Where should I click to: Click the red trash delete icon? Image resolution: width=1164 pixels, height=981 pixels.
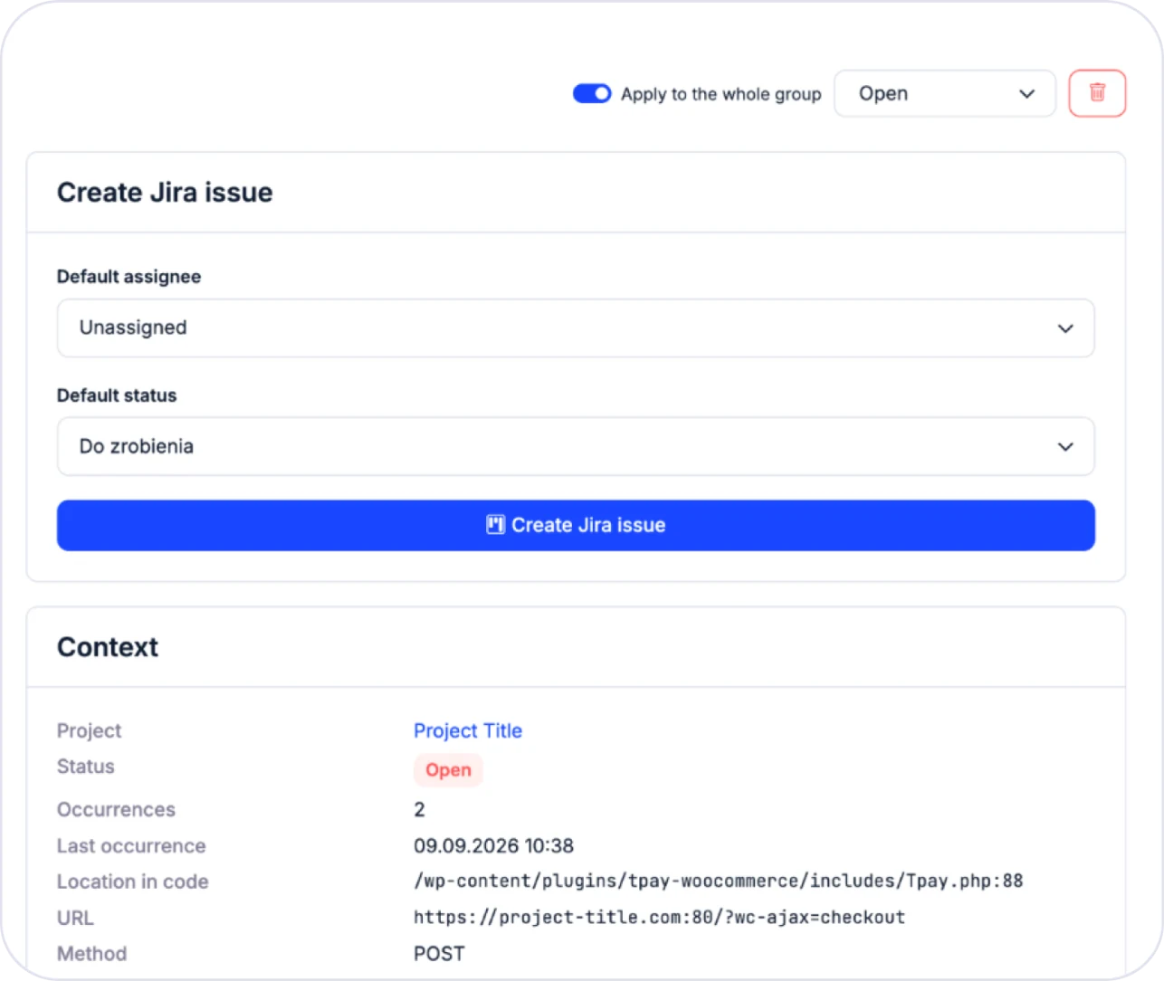click(x=1097, y=93)
